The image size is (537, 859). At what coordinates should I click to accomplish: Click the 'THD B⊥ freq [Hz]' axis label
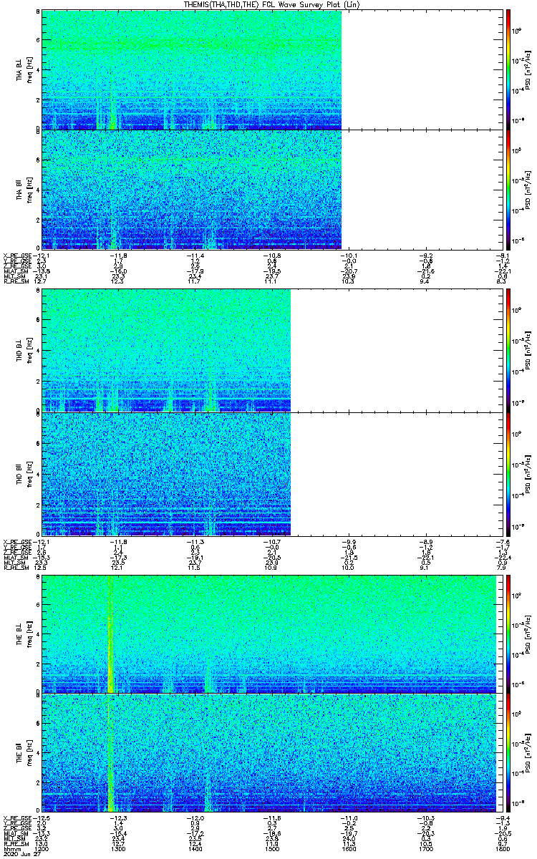(x=24, y=351)
